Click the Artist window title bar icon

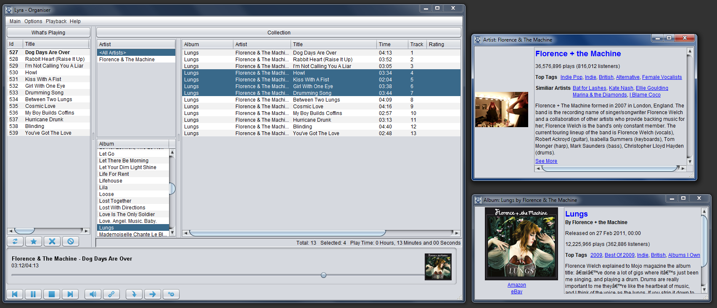(478, 40)
